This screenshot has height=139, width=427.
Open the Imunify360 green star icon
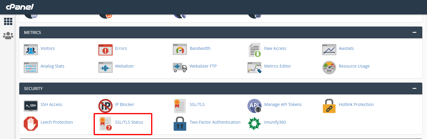255,124
